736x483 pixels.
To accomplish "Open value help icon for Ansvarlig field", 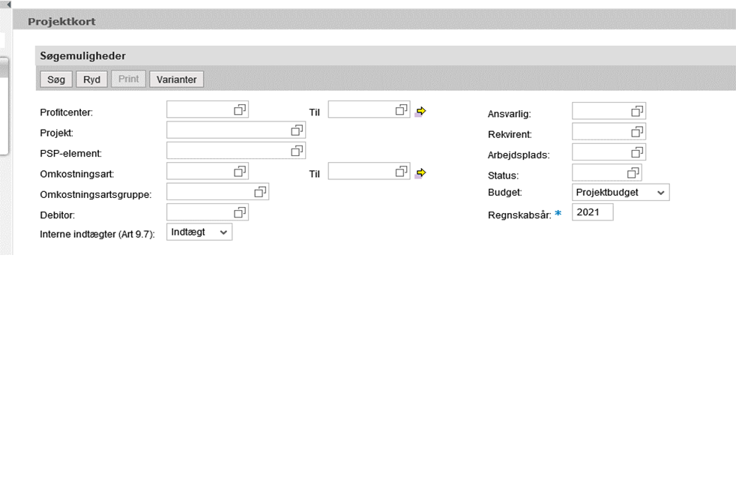I will (637, 111).
